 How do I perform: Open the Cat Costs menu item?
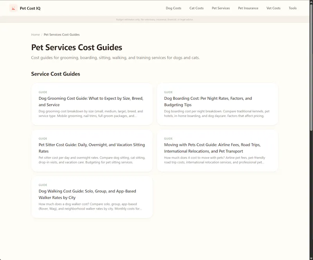(196, 8)
